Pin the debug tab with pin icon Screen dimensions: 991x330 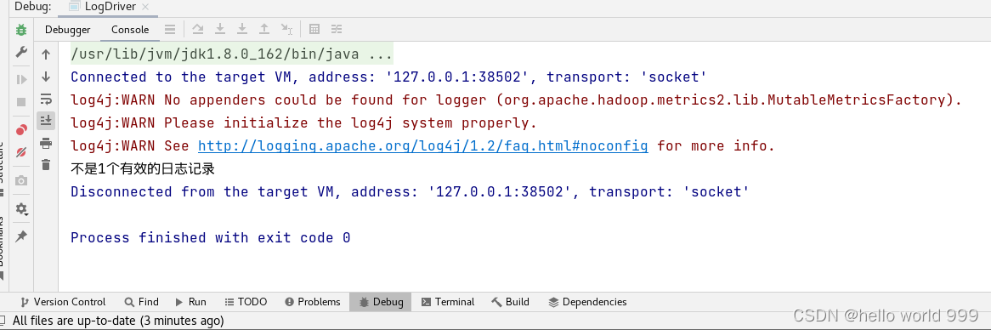click(x=21, y=236)
